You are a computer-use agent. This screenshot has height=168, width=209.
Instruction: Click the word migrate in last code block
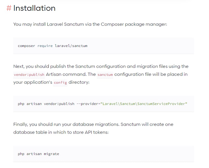click(x=51, y=154)
